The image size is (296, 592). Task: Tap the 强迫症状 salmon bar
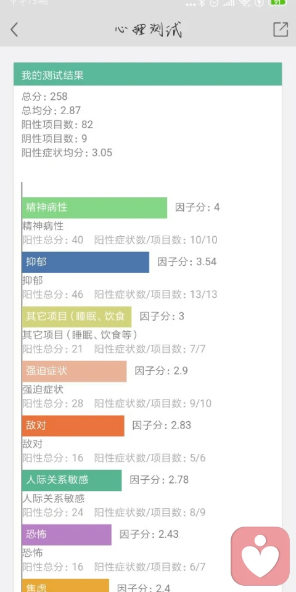point(75,371)
